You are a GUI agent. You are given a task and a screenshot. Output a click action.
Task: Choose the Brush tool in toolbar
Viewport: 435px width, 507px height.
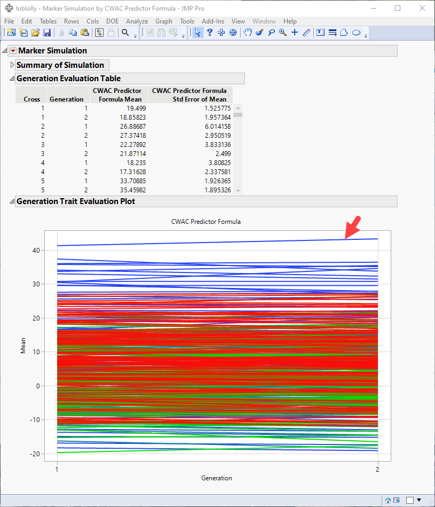pos(259,33)
